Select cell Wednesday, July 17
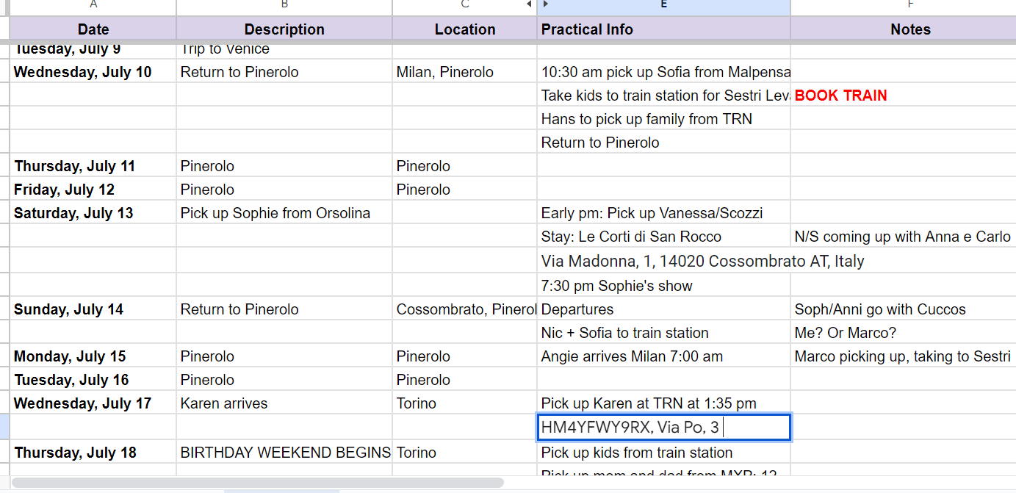Screen dimensions: 1016x493 pos(83,403)
